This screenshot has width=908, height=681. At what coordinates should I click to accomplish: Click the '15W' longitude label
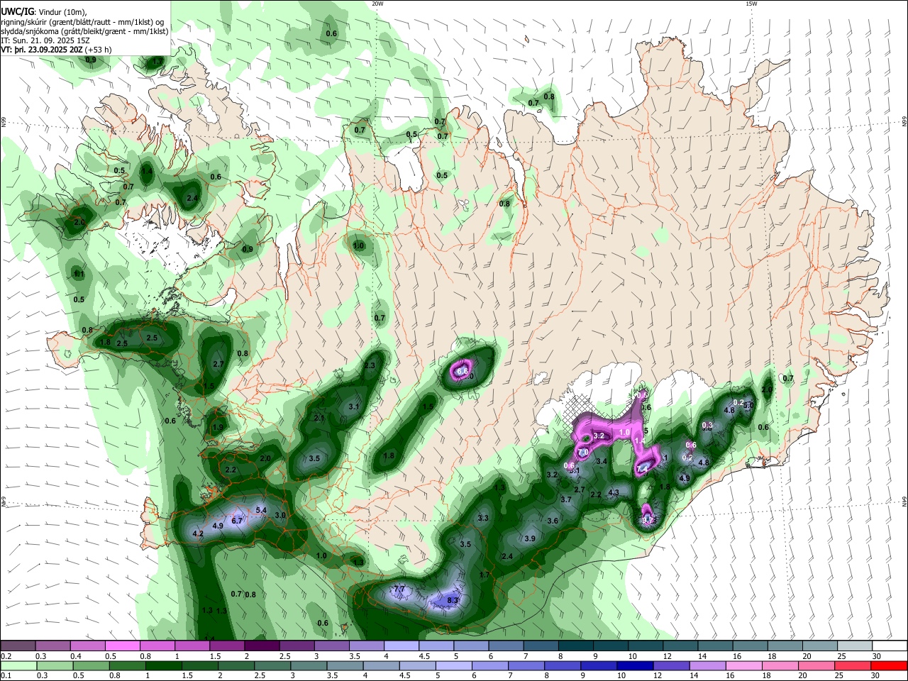(x=751, y=4)
